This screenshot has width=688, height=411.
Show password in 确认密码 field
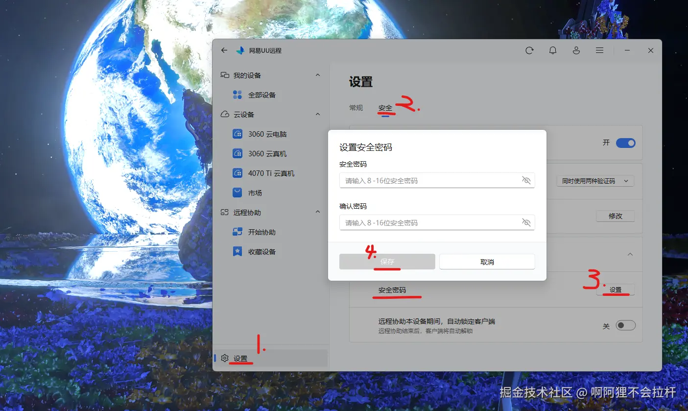point(526,222)
